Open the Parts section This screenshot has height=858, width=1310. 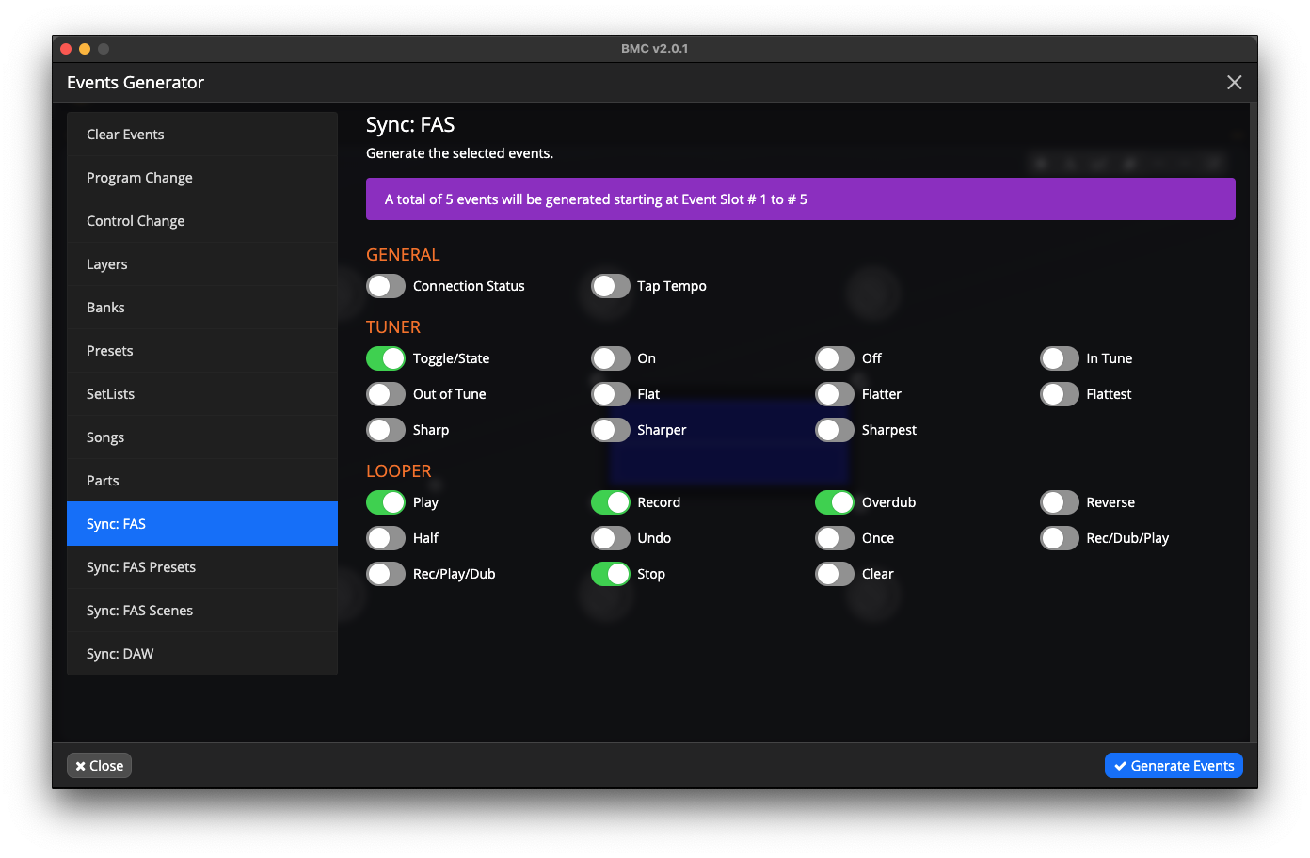pyautogui.click(x=202, y=481)
